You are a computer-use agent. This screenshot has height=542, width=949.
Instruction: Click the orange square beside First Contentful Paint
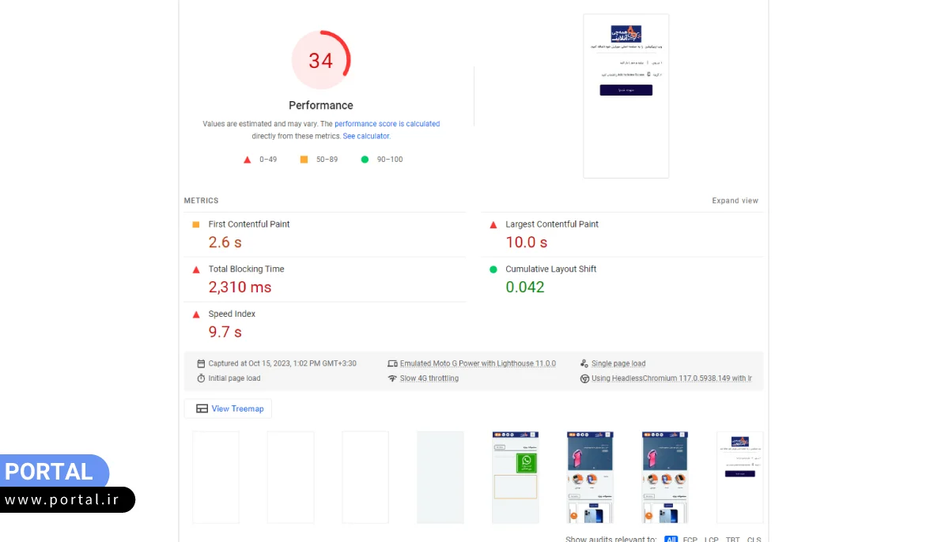pyautogui.click(x=196, y=224)
